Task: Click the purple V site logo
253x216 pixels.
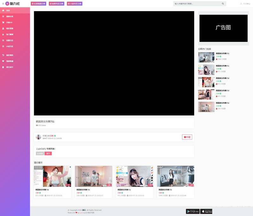Action: click(7, 3)
